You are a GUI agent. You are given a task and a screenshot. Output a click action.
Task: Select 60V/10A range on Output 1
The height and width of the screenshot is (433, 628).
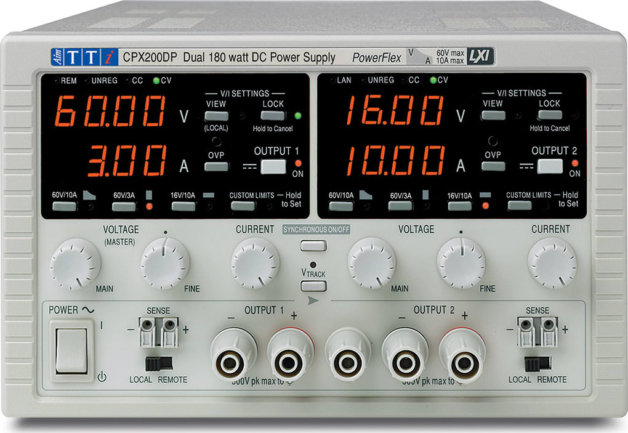[65, 206]
